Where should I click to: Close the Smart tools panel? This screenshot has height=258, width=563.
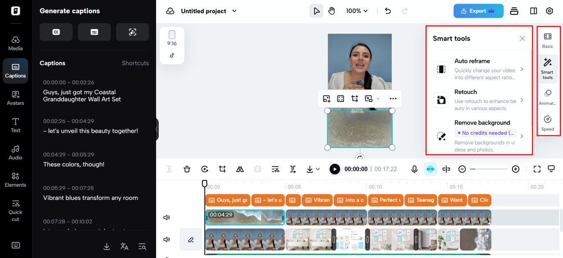click(x=522, y=39)
